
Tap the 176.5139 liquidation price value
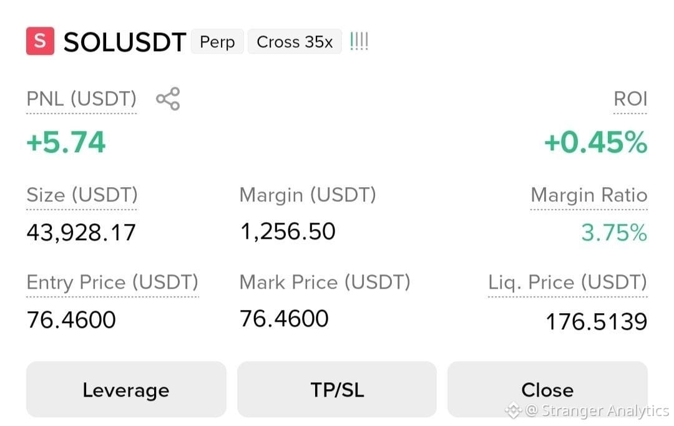[x=596, y=321]
